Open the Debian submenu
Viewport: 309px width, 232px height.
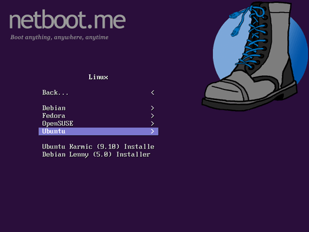tap(98, 108)
